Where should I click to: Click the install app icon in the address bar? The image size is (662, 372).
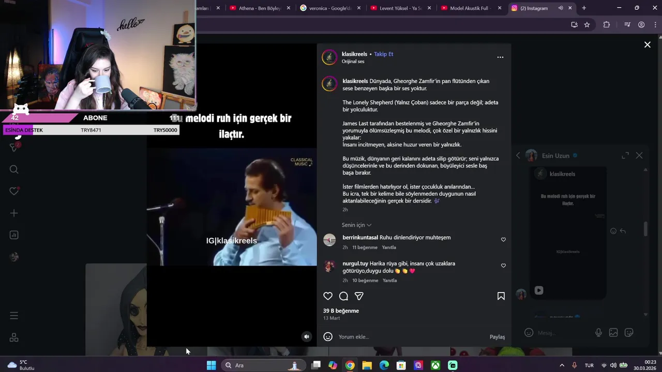574,24
